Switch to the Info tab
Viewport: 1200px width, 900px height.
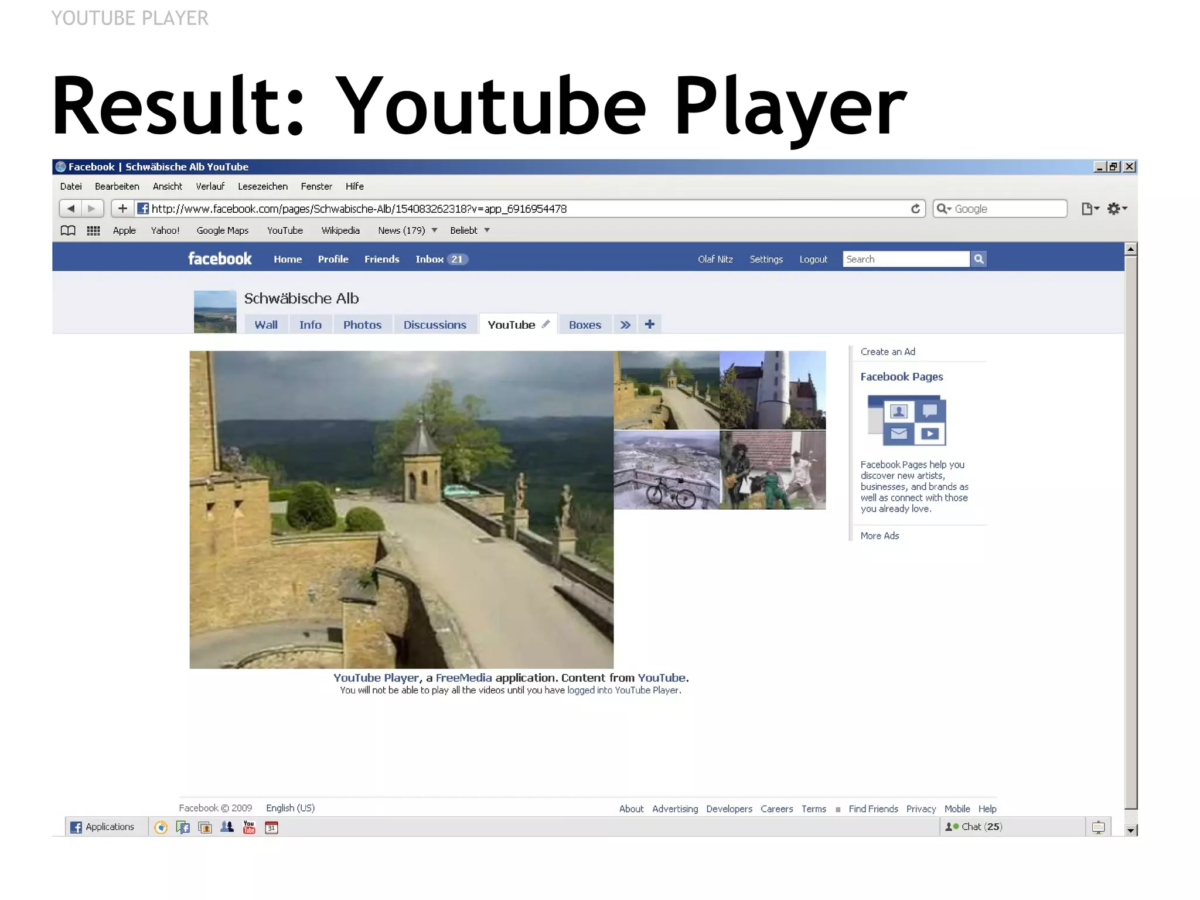[311, 325]
